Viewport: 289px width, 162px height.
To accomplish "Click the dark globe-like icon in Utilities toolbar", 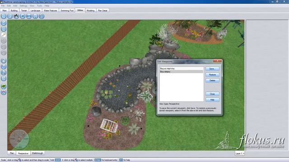I will pyautogui.click(x=16, y=16).
